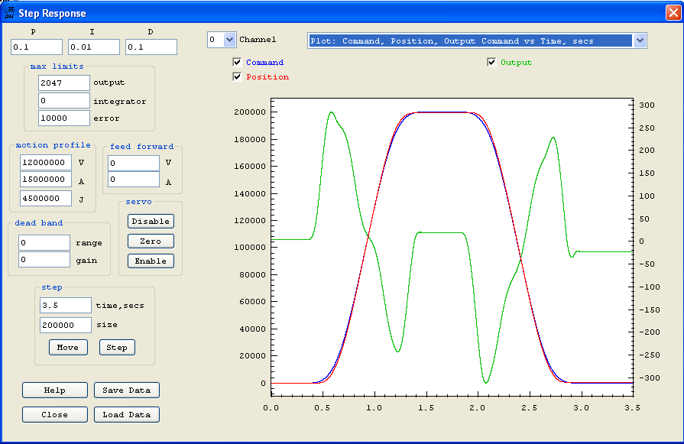Load previously saved data

point(126,414)
